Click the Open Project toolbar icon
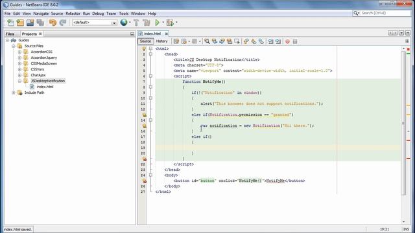 [x=30, y=23]
